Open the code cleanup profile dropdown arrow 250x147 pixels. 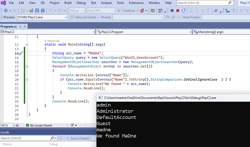[76, 125]
